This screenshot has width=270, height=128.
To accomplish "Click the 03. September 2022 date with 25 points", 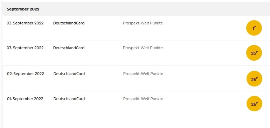I will pyautogui.click(x=25, y=48).
